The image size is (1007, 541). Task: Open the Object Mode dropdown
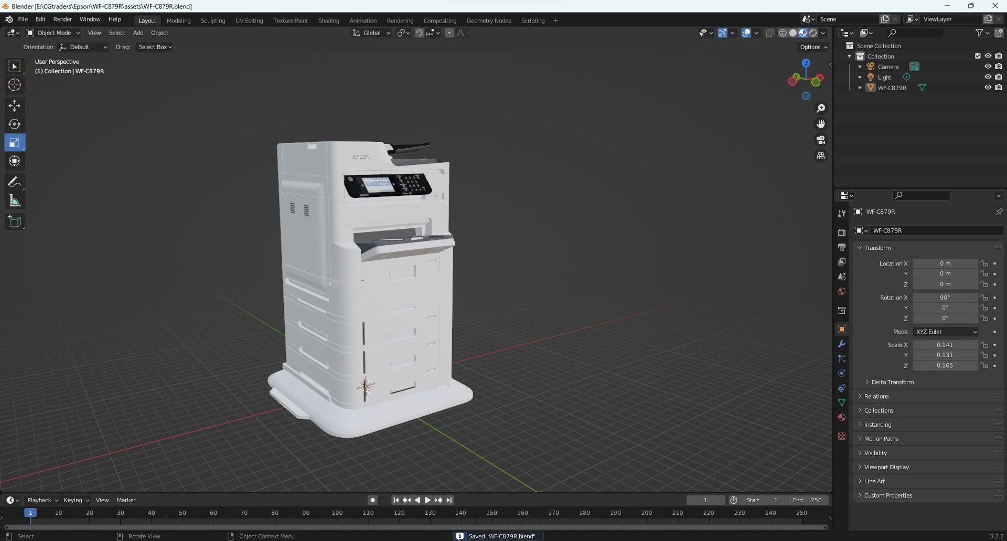53,33
